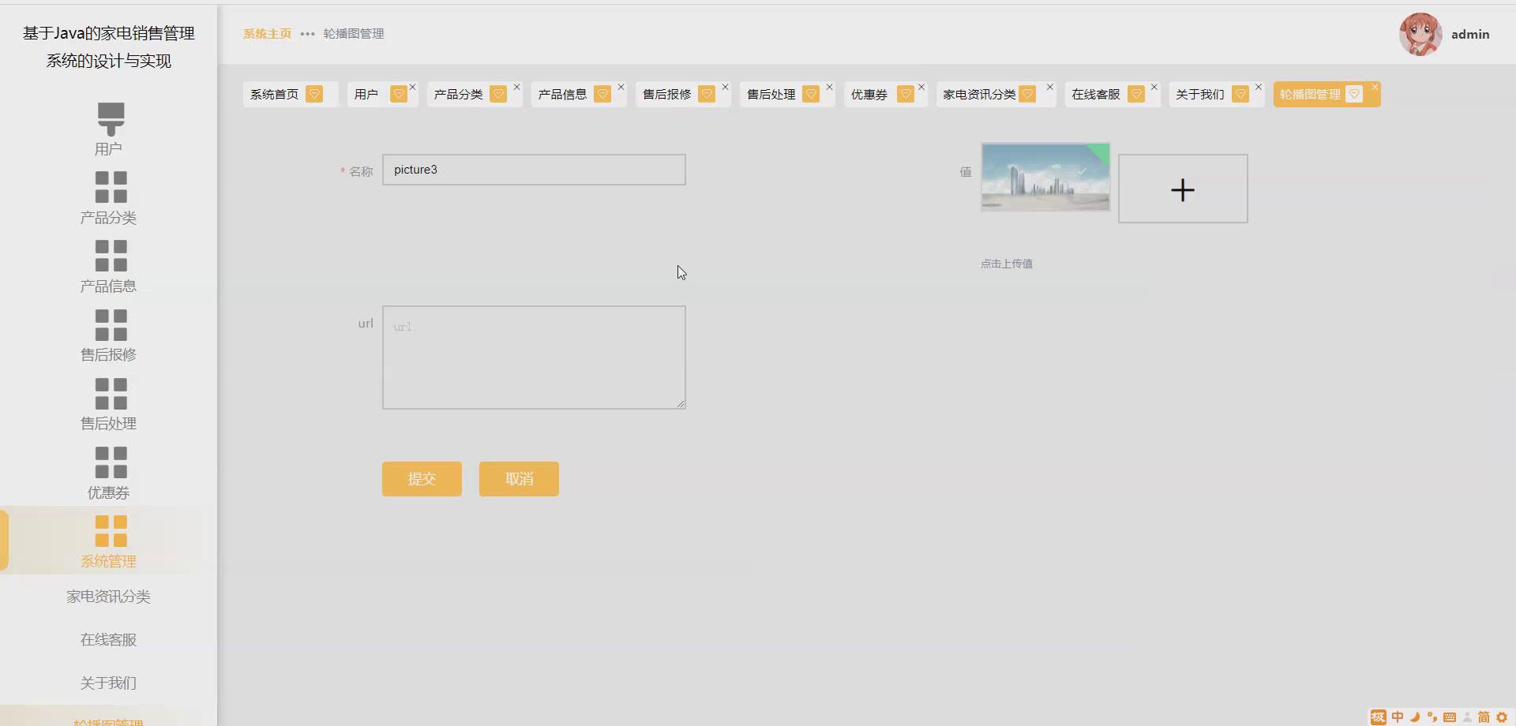Close the 关于我们 tab

coord(1258,87)
